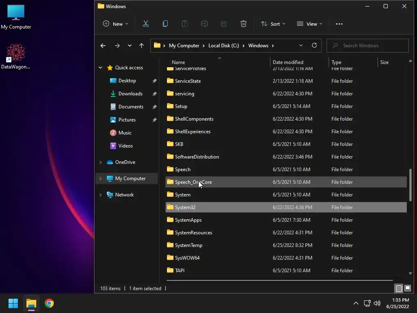Select the TAPI folder row

(x=286, y=271)
